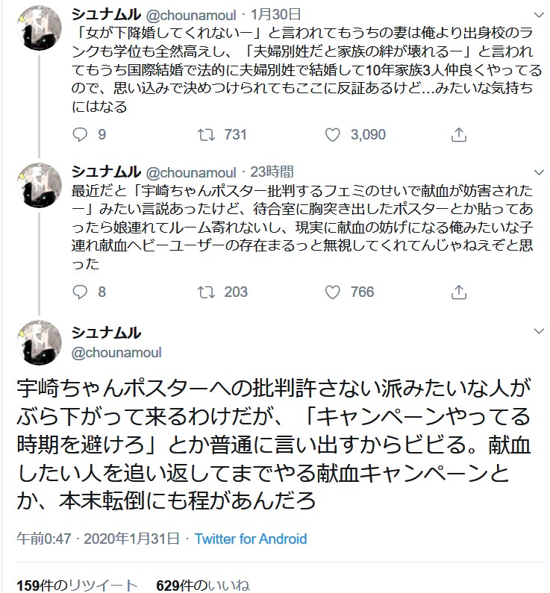Reply to the tweet with 8 replies
This screenshot has height=593, width=550.
(81, 292)
